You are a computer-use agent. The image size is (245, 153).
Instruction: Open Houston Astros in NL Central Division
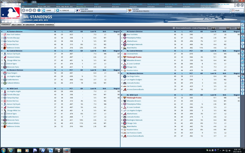click(x=132, y=70)
